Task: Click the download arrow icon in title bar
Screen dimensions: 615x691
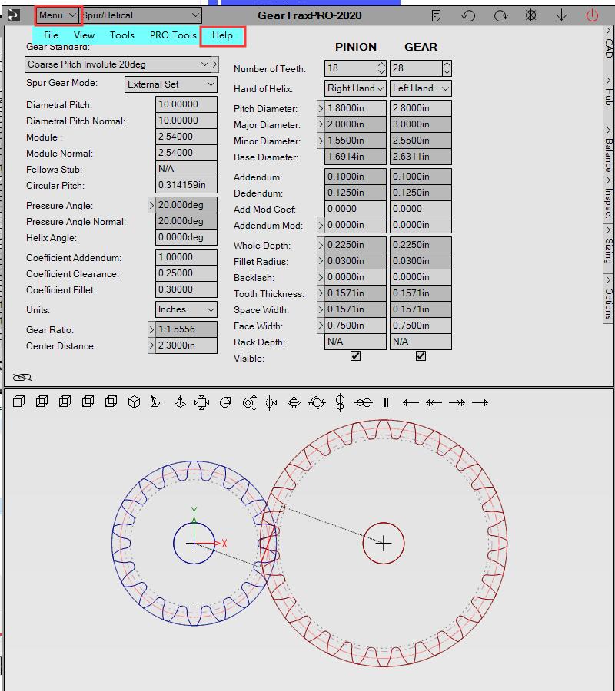Action: pyautogui.click(x=561, y=16)
